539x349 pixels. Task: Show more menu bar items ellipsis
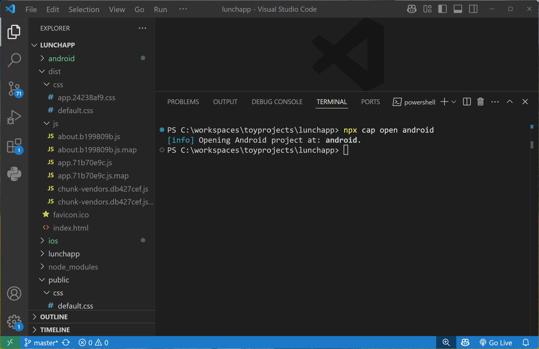click(183, 9)
